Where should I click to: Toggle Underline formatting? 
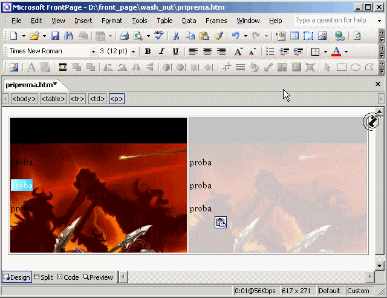175,51
